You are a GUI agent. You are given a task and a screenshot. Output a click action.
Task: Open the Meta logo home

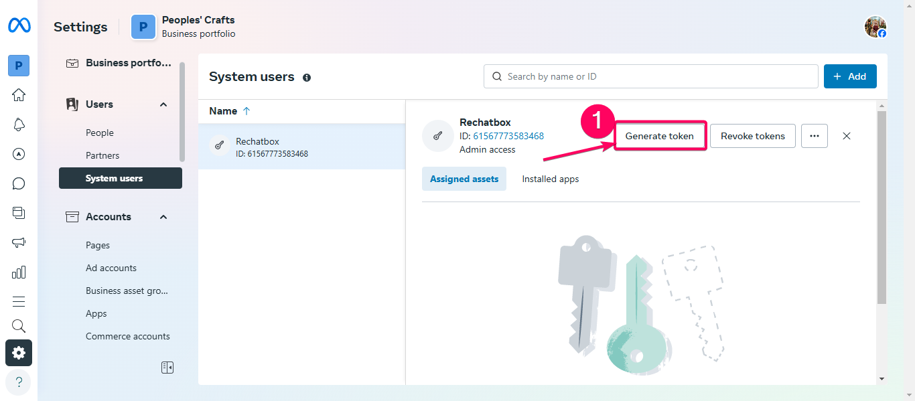click(x=19, y=25)
